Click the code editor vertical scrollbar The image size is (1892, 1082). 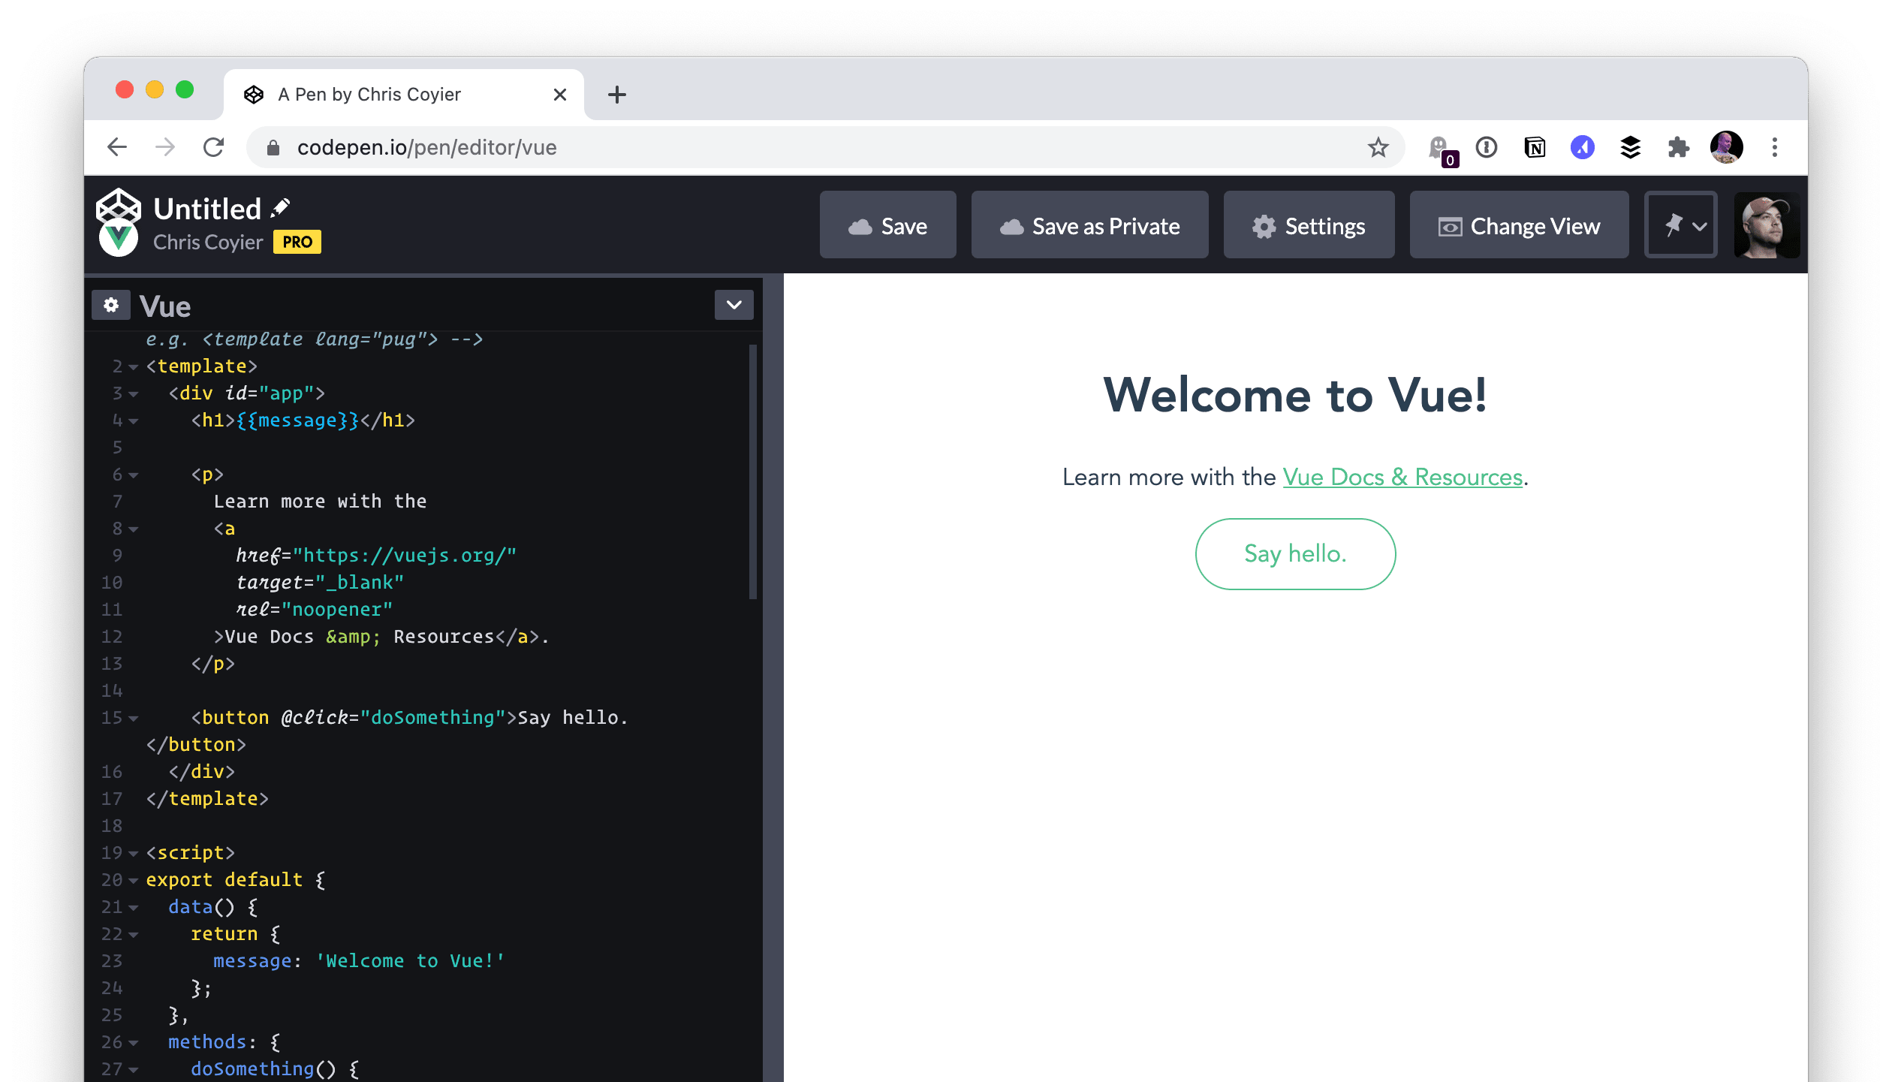coord(752,472)
